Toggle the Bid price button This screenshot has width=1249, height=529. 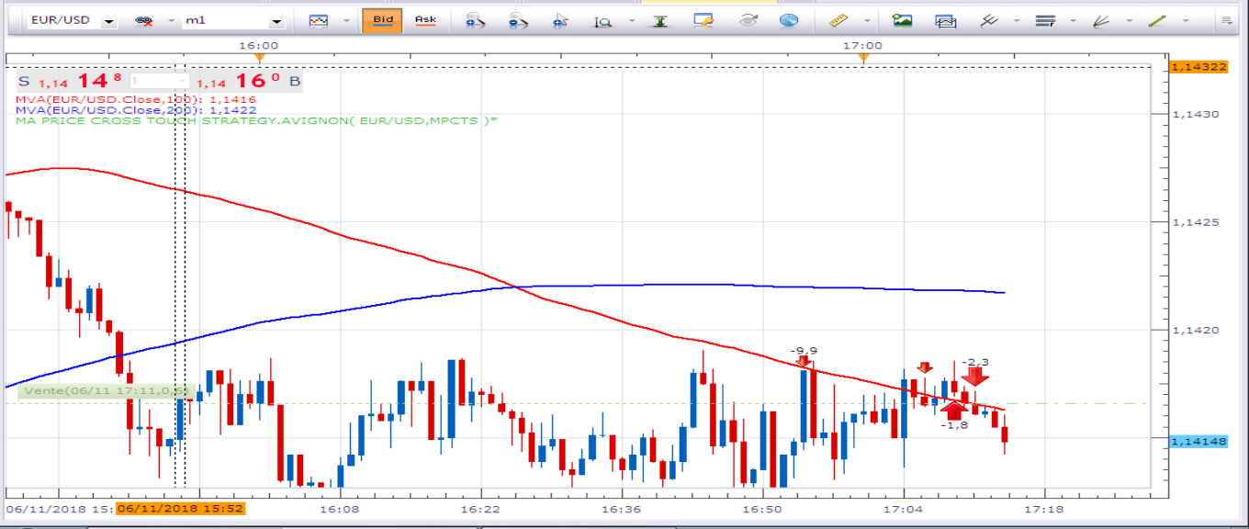(x=382, y=20)
